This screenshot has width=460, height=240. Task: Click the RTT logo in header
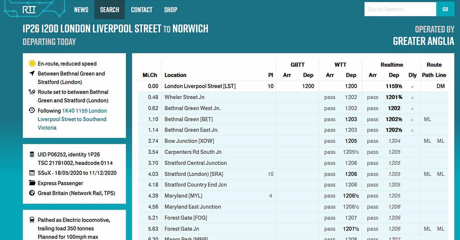29,10
